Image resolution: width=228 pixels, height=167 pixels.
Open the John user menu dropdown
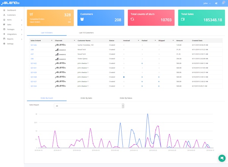click(x=207, y=3)
